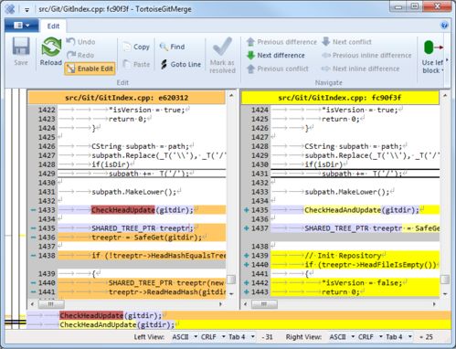Viewport: 456px width, 349px height.
Task: Open Right View ASCII encoding dropdown
Action: point(342,337)
